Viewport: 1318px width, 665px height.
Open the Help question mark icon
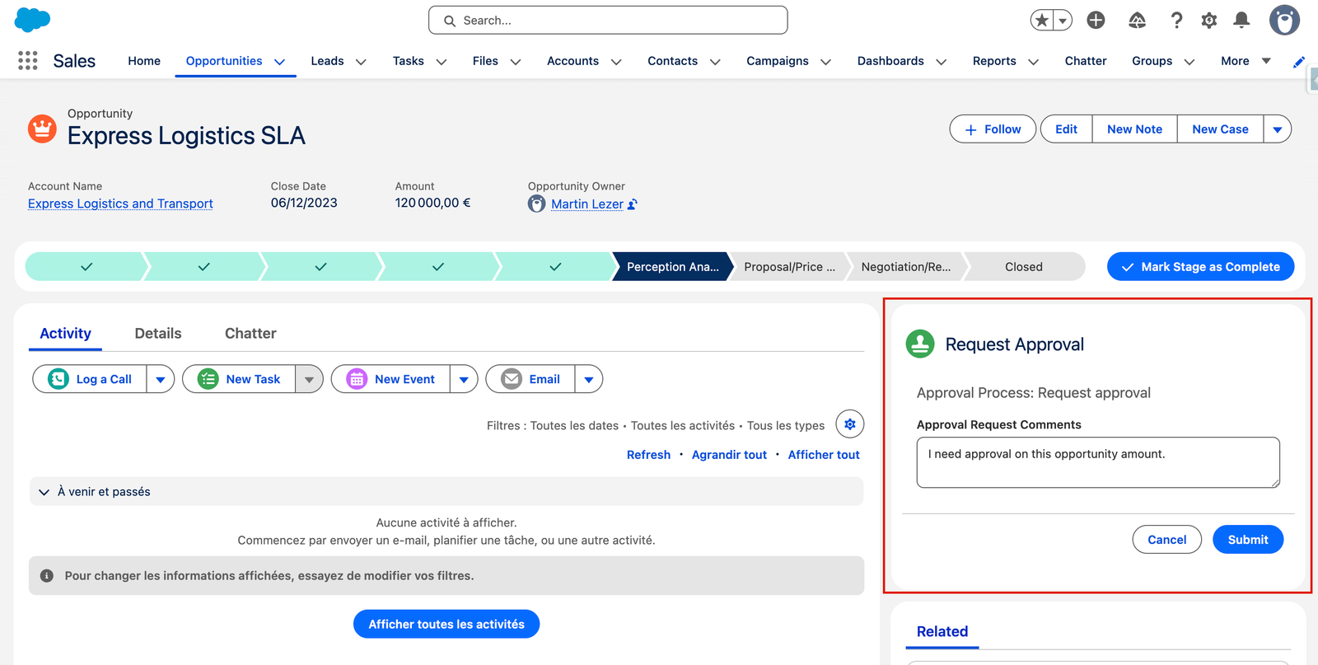(1176, 21)
